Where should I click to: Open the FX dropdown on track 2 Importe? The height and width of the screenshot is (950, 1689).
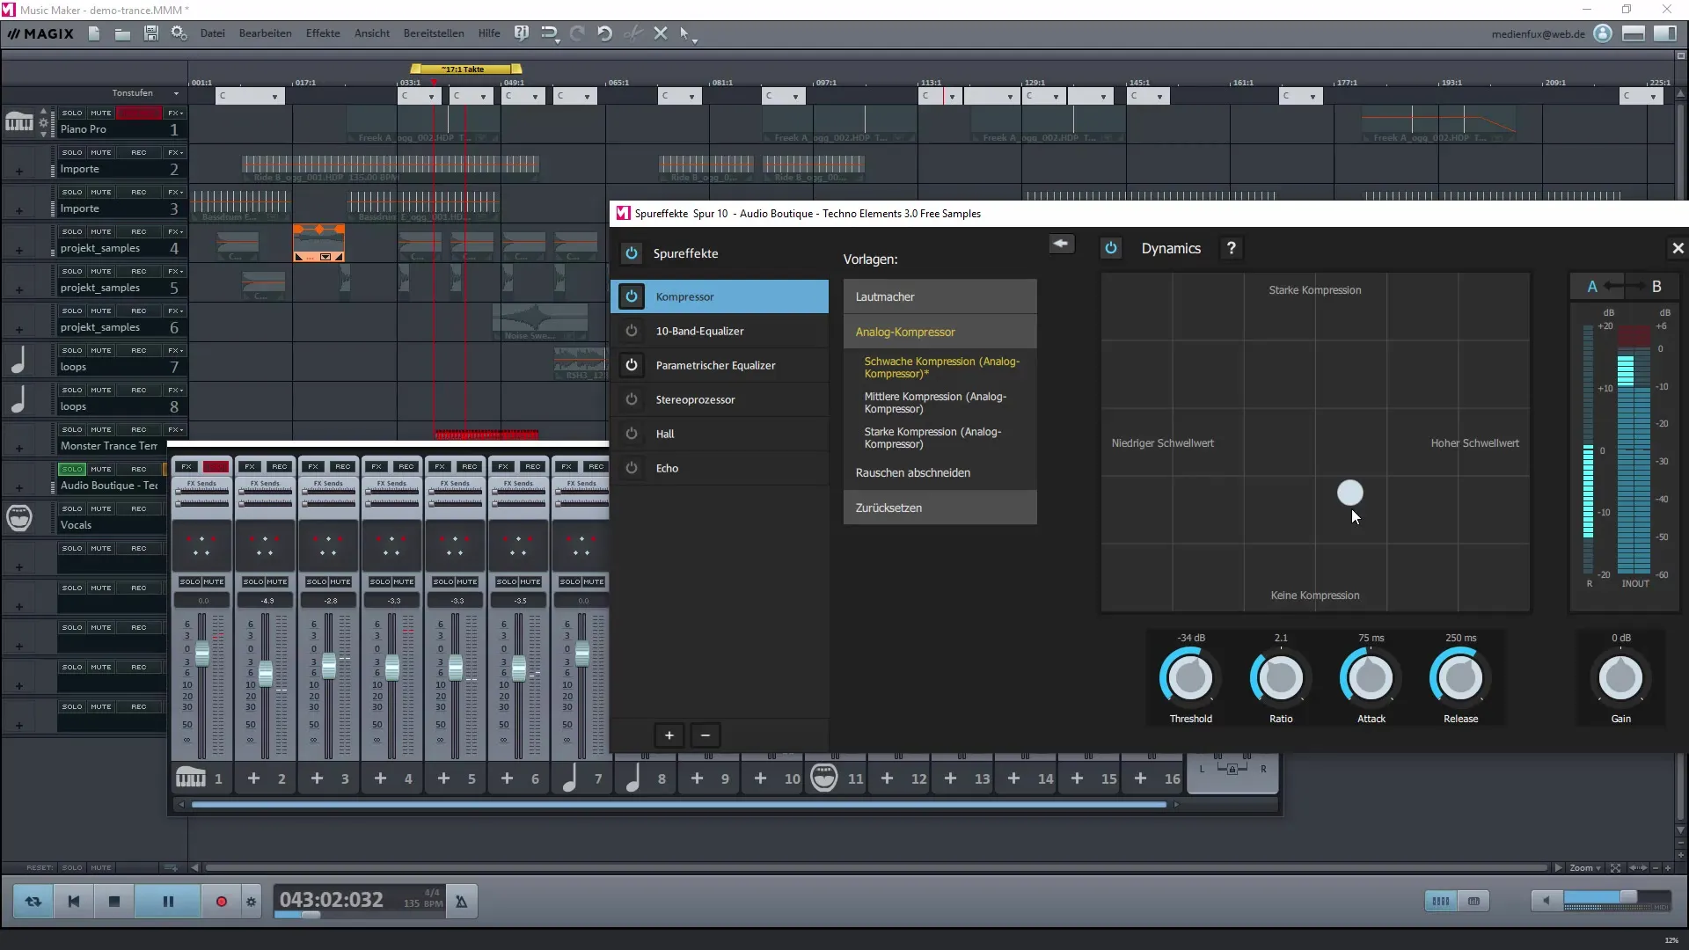175,152
